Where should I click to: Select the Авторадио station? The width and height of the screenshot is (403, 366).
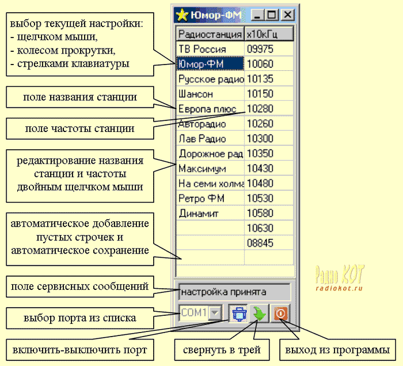click(x=210, y=123)
